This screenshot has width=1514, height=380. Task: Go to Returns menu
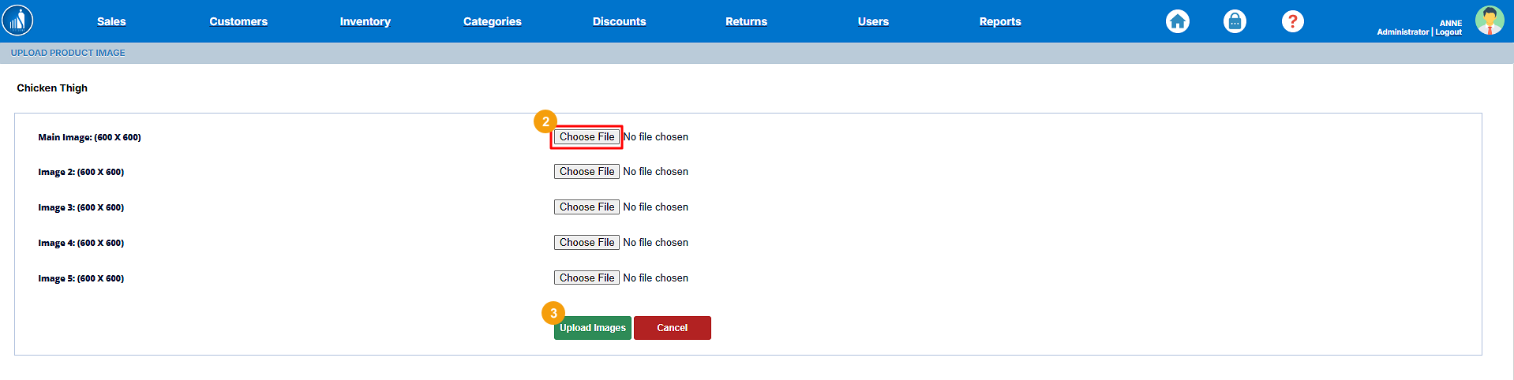click(x=746, y=21)
